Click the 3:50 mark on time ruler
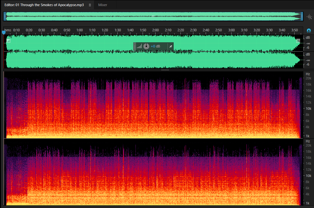 pos(294,30)
